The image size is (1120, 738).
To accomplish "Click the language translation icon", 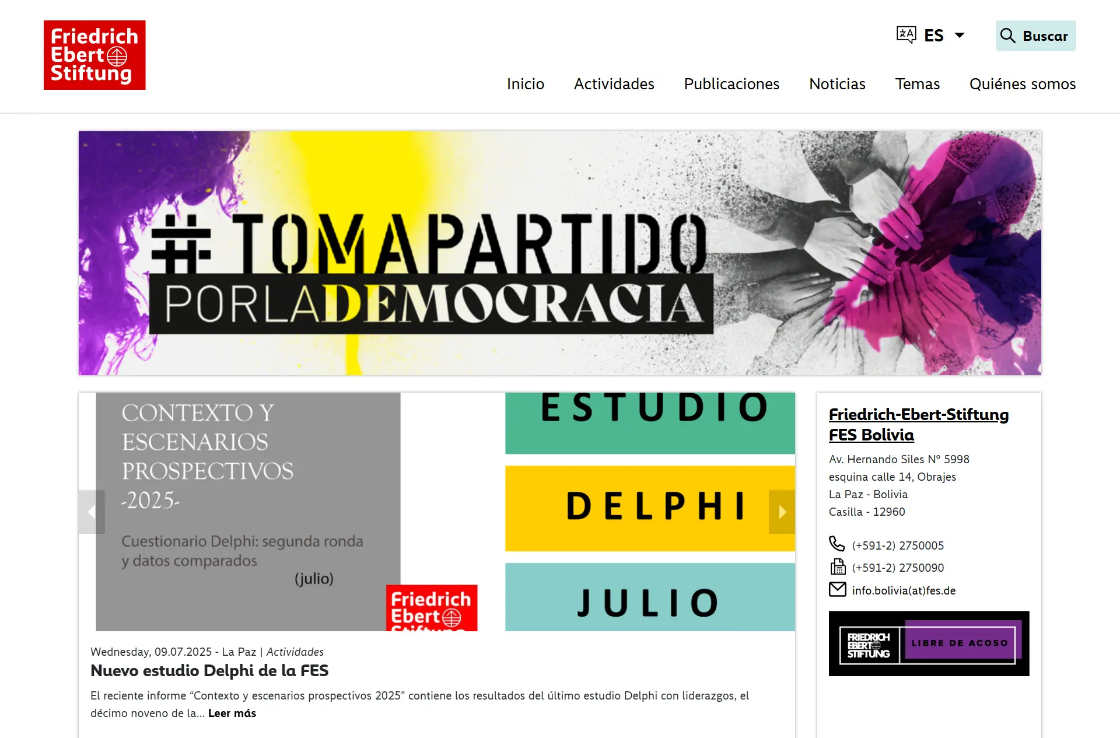I will pos(906,35).
